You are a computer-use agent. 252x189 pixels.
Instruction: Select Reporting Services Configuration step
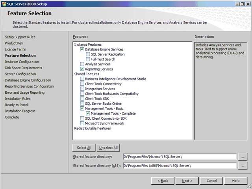pos(30,86)
